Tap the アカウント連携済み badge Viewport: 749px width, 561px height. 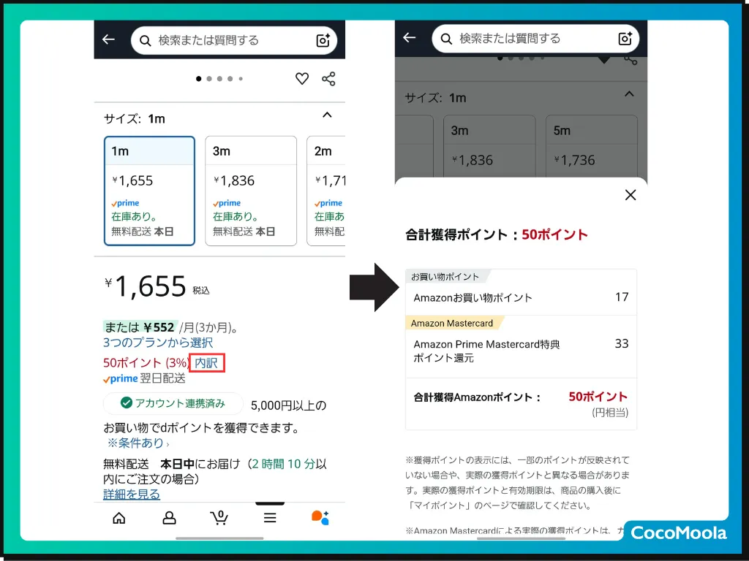click(173, 403)
